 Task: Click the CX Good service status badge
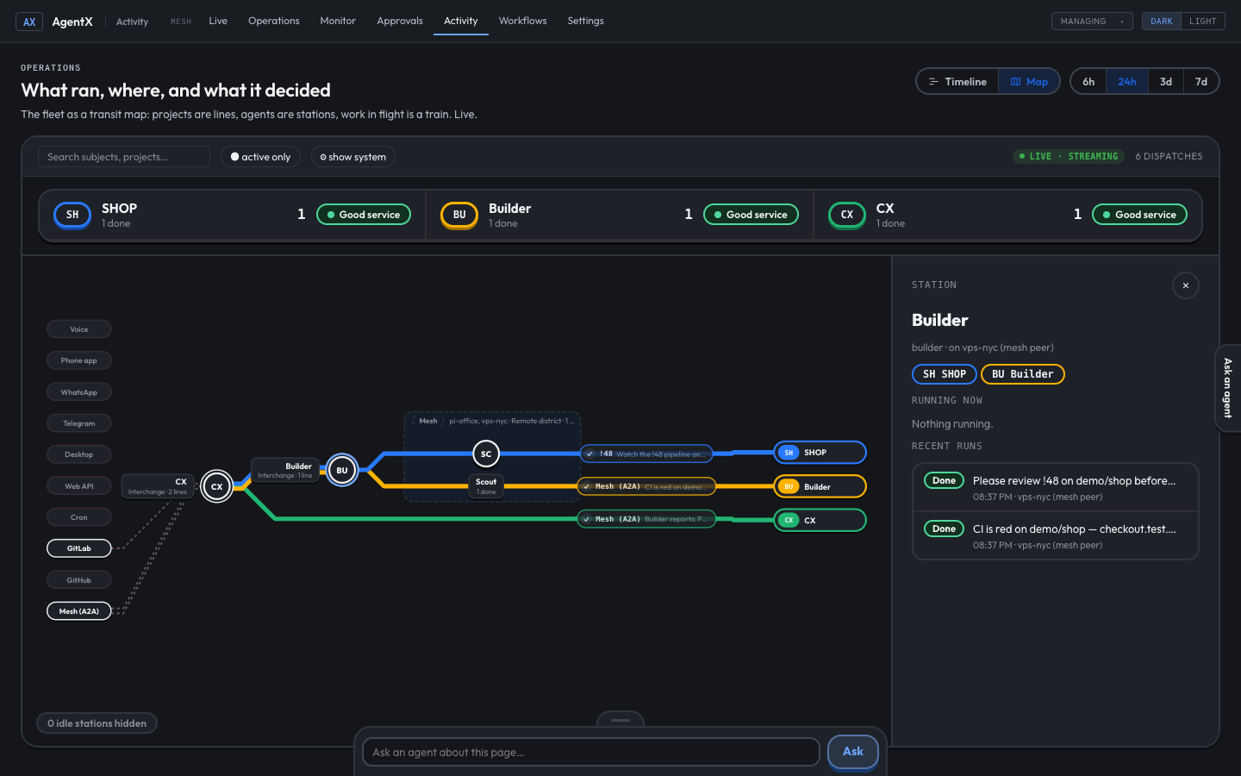[x=1139, y=215]
